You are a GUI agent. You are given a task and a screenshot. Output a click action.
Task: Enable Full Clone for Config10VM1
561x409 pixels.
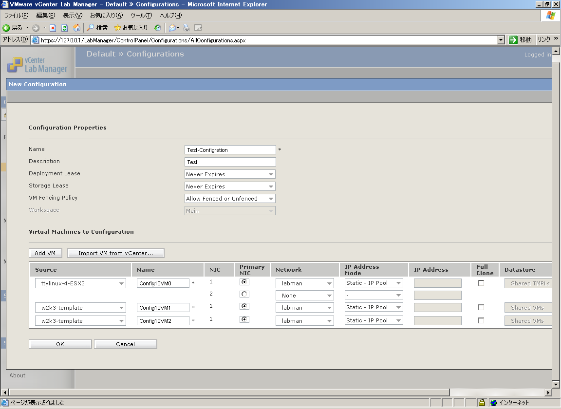pos(481,307)
